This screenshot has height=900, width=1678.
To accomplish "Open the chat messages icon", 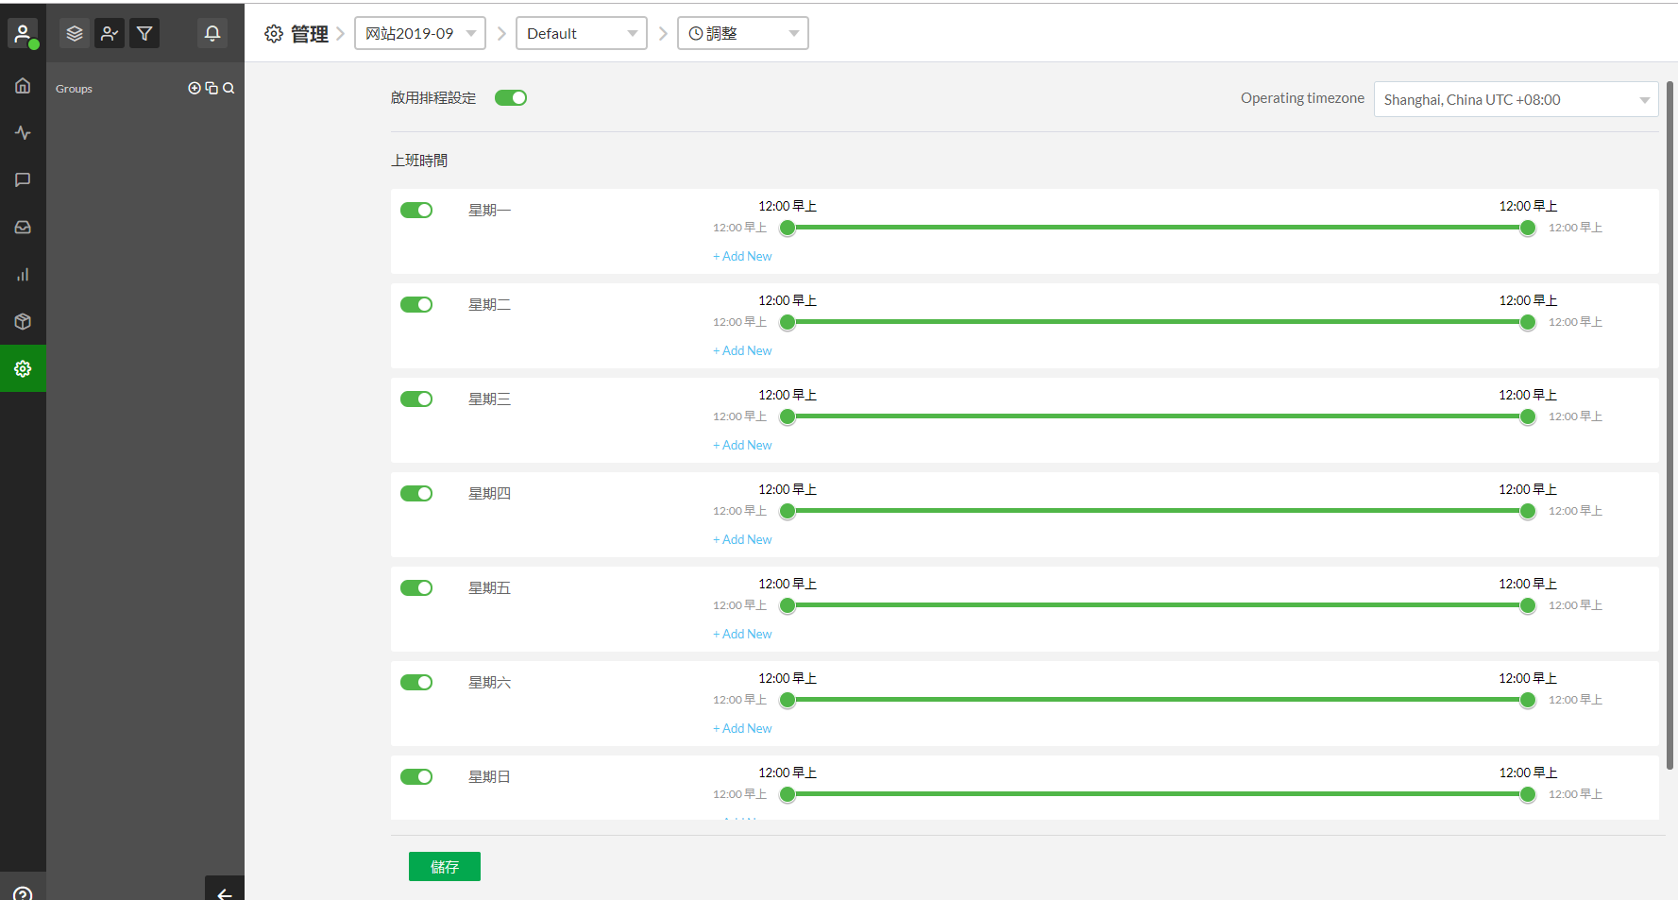I will point(23,180).
